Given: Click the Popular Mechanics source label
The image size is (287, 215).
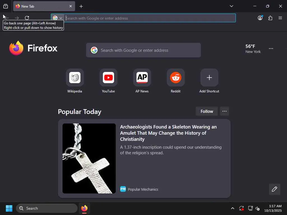Looking at the screenshot, I should tap(143, 189).
